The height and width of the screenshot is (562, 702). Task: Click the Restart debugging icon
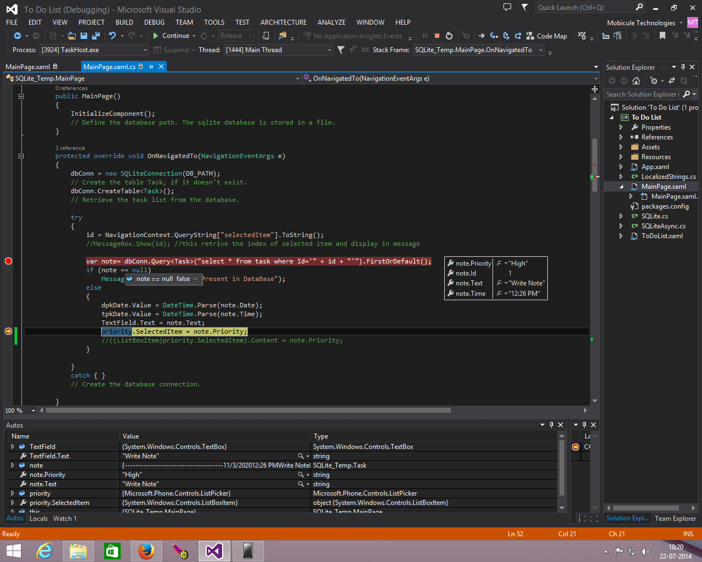pos(449,36)
